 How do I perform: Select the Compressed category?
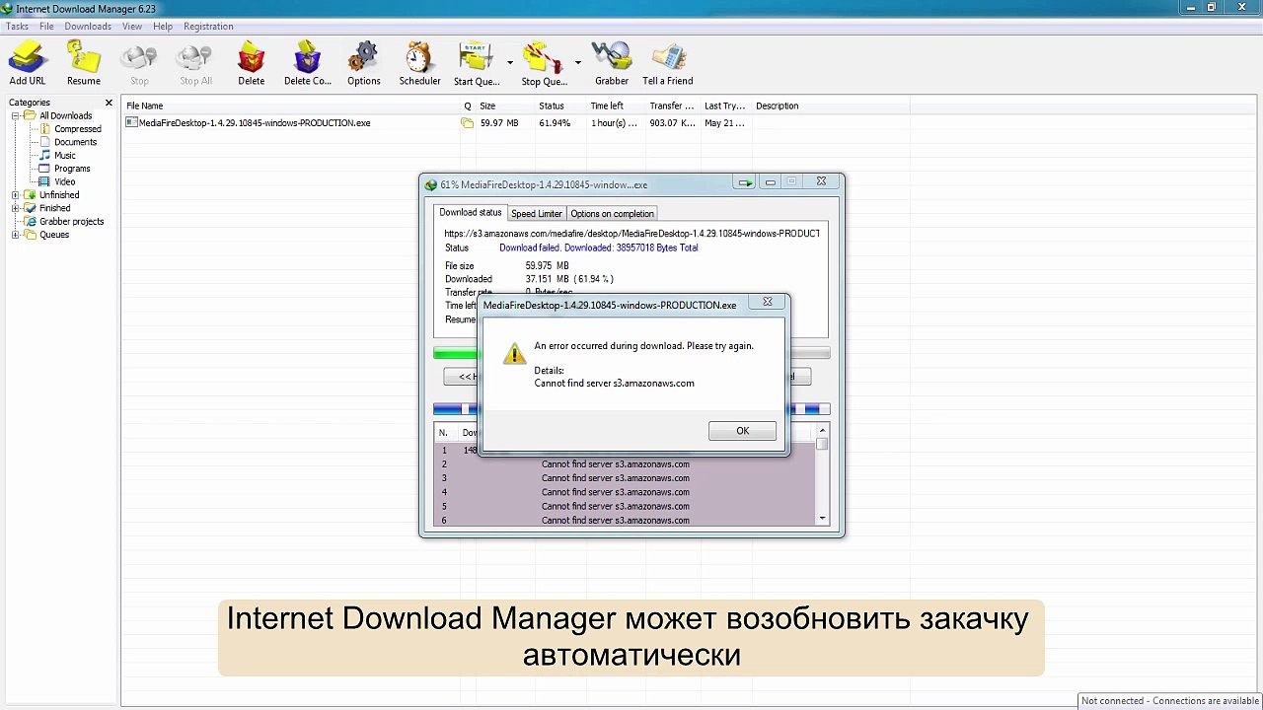(78, 129)
